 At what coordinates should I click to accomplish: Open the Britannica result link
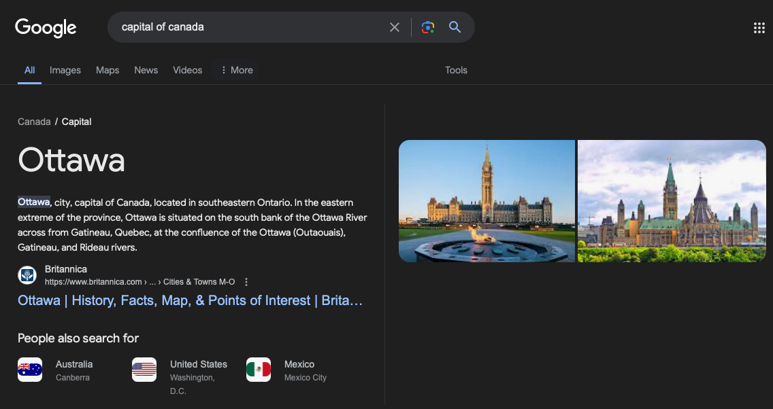point(190,300)
